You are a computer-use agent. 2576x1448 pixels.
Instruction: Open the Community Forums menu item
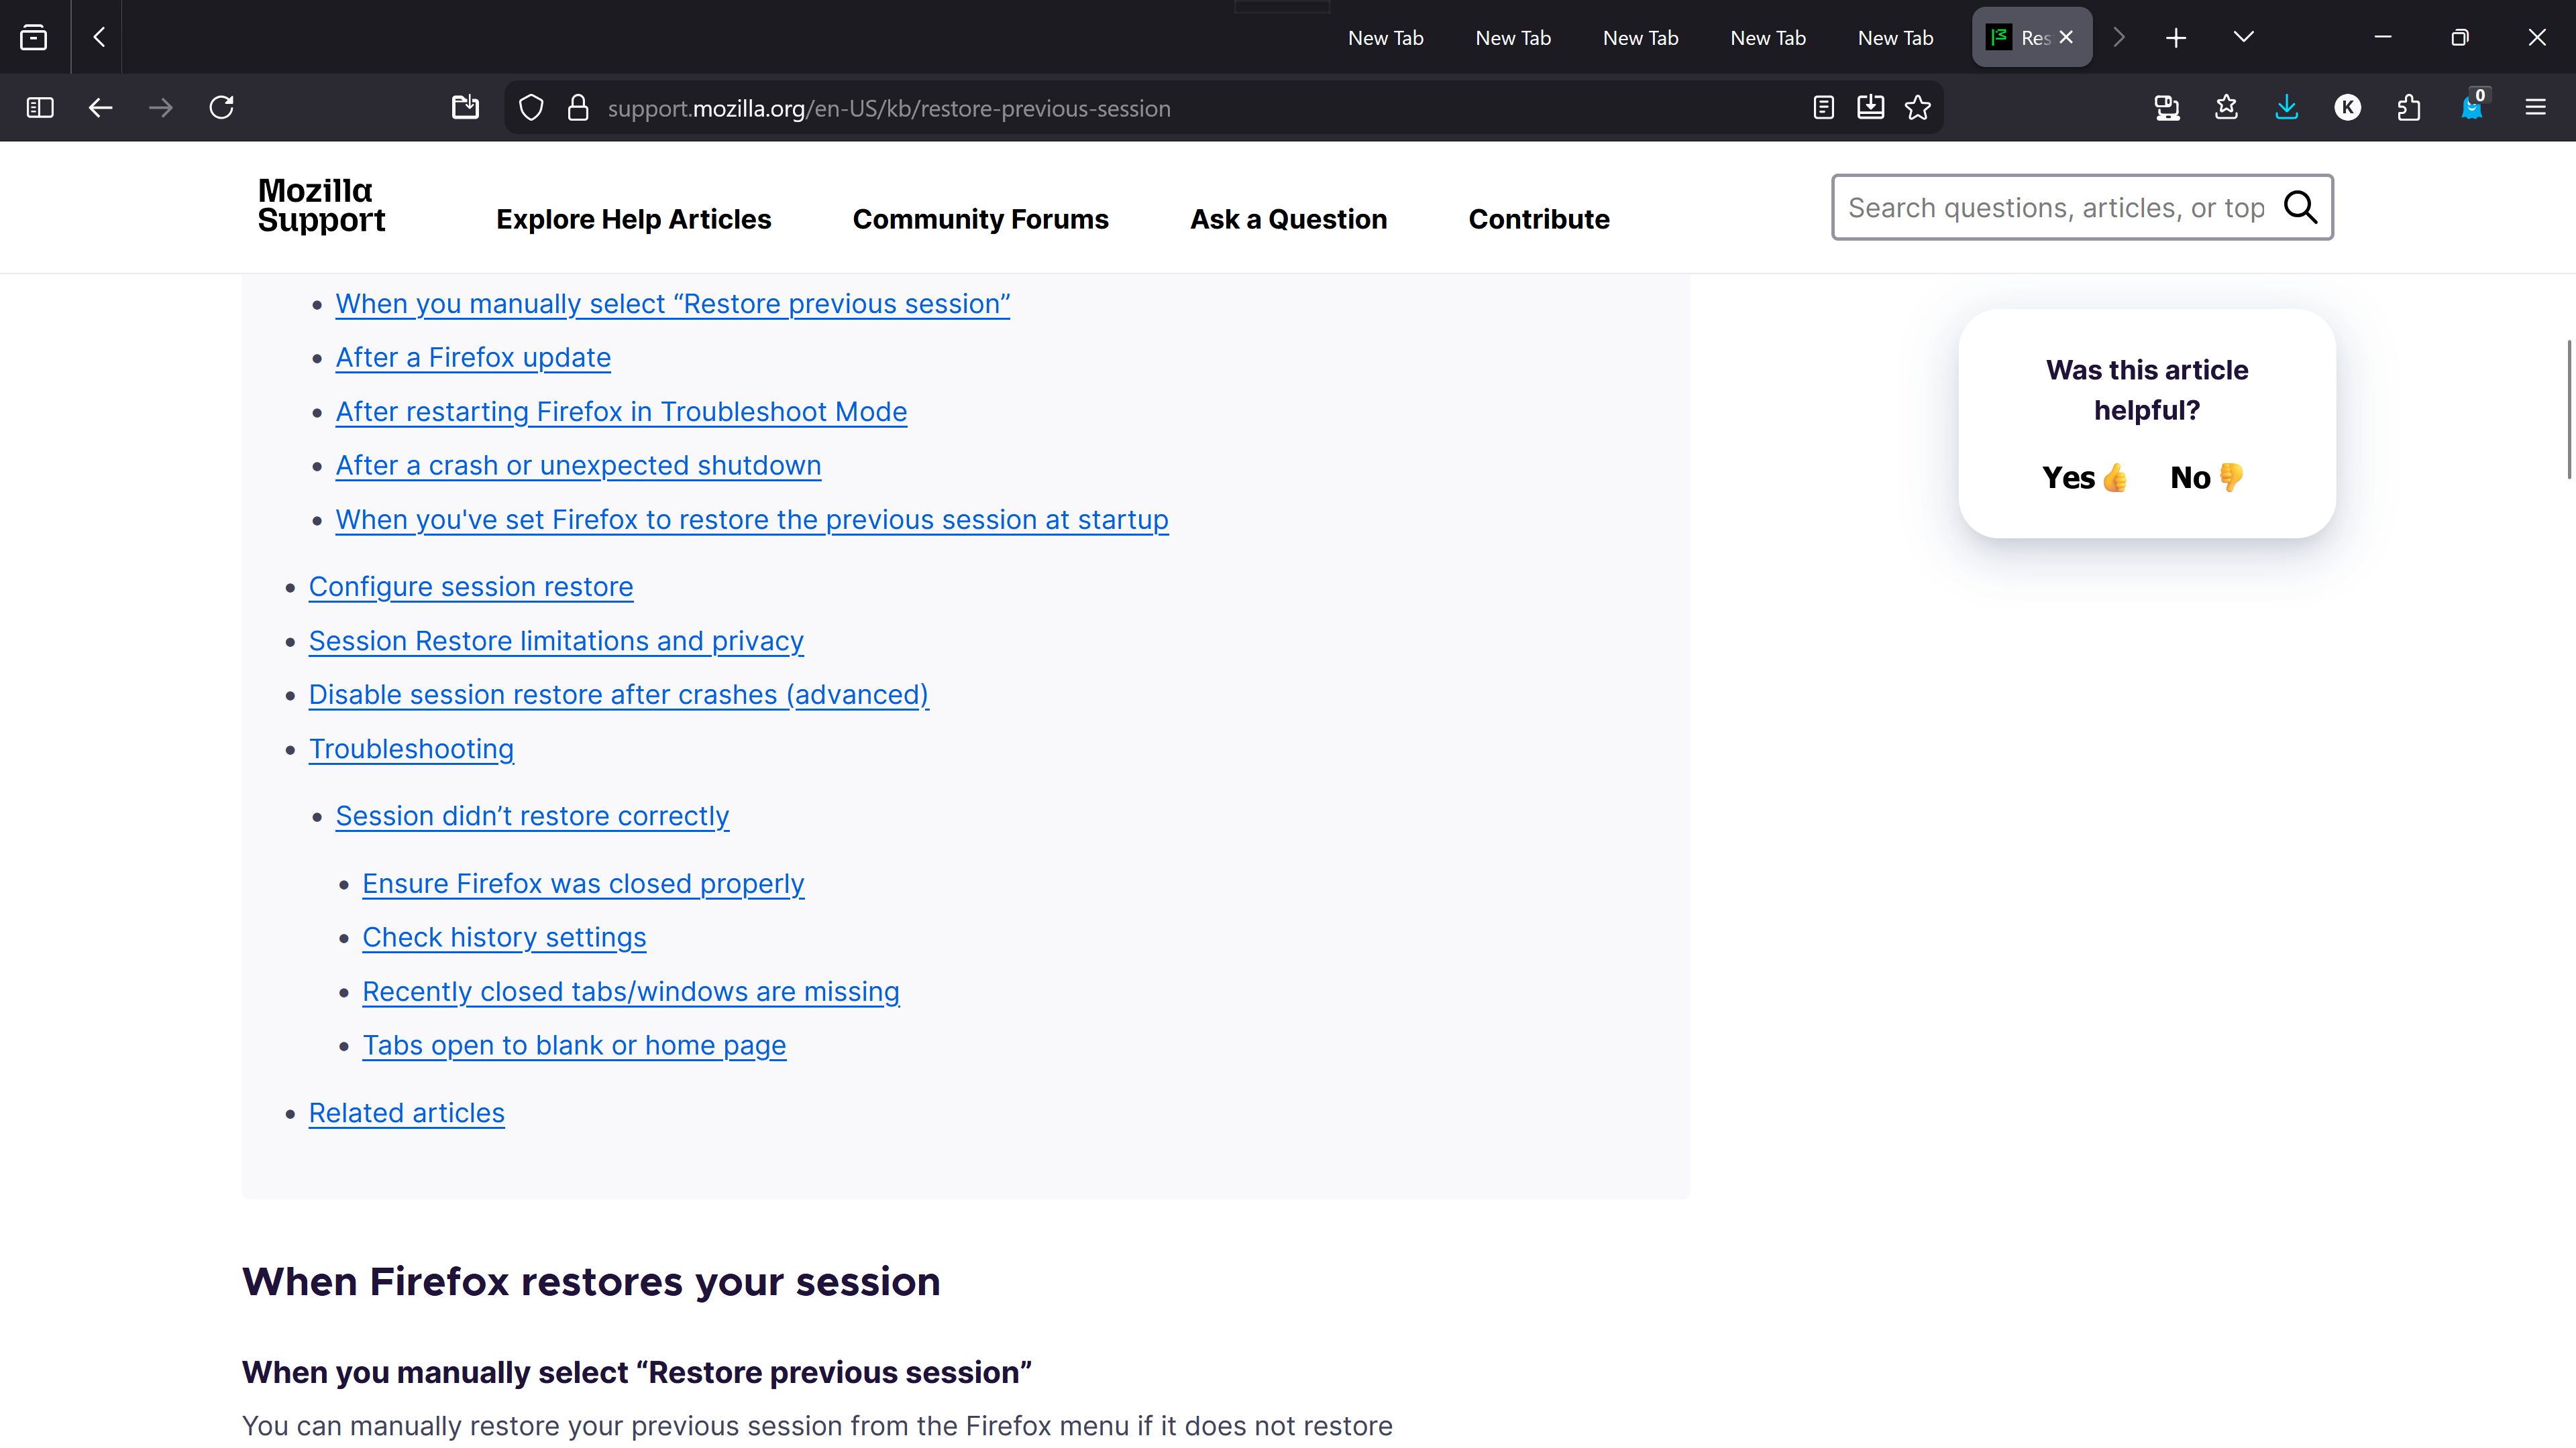click(980, 219)
